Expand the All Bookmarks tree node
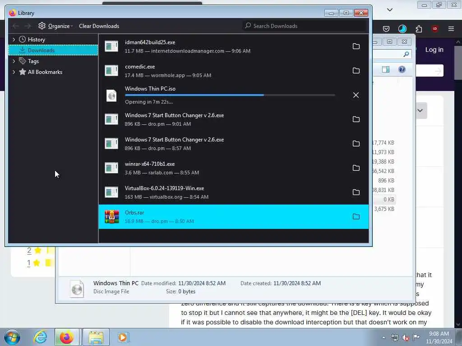Viewport: 462px width, 346px height. pyautogui.click(x=14, y=72)
